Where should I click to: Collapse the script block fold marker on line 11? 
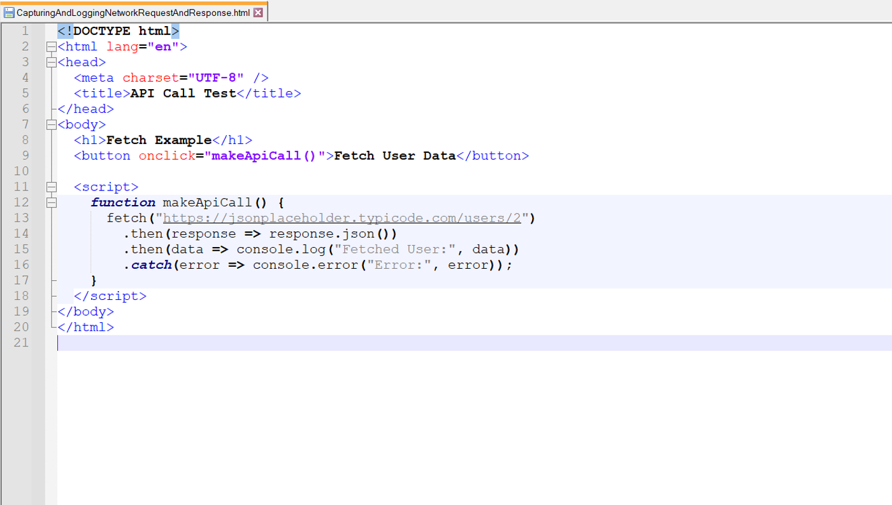(x=51, y=187)
